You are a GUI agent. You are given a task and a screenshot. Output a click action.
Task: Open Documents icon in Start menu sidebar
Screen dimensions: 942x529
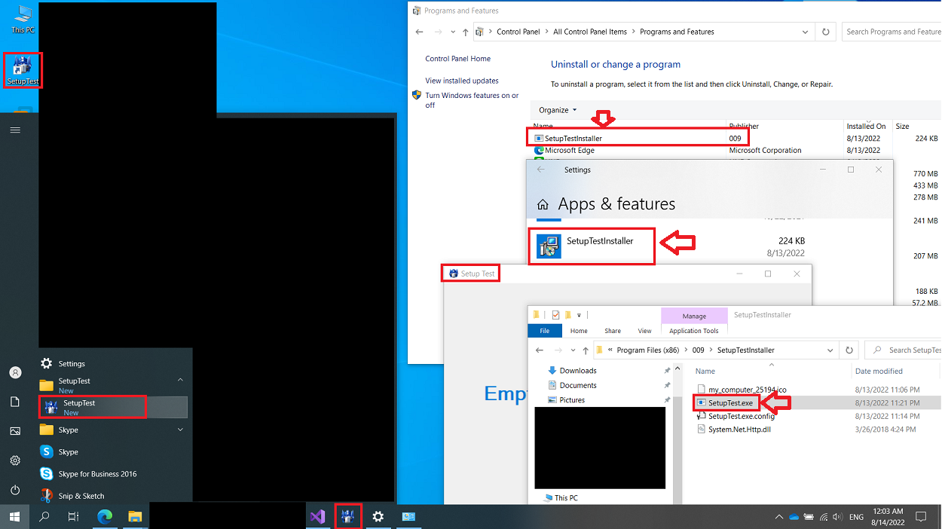15,402
